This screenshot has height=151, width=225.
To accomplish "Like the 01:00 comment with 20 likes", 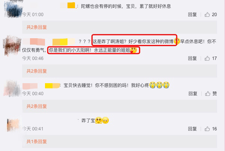I will [207, 15].
